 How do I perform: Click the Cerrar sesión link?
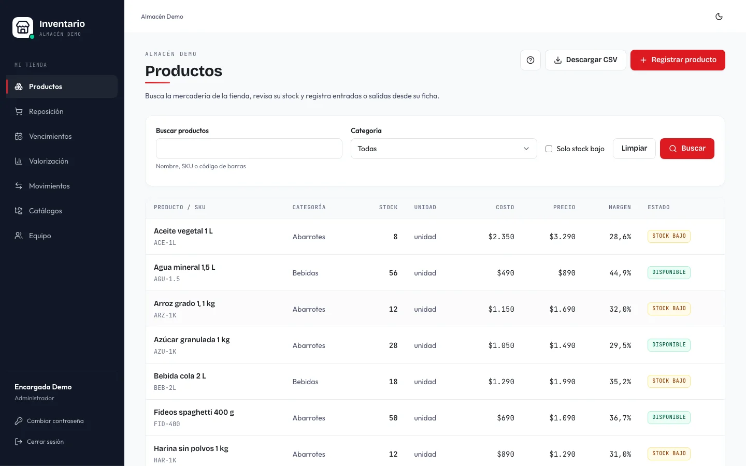point(45,442)
